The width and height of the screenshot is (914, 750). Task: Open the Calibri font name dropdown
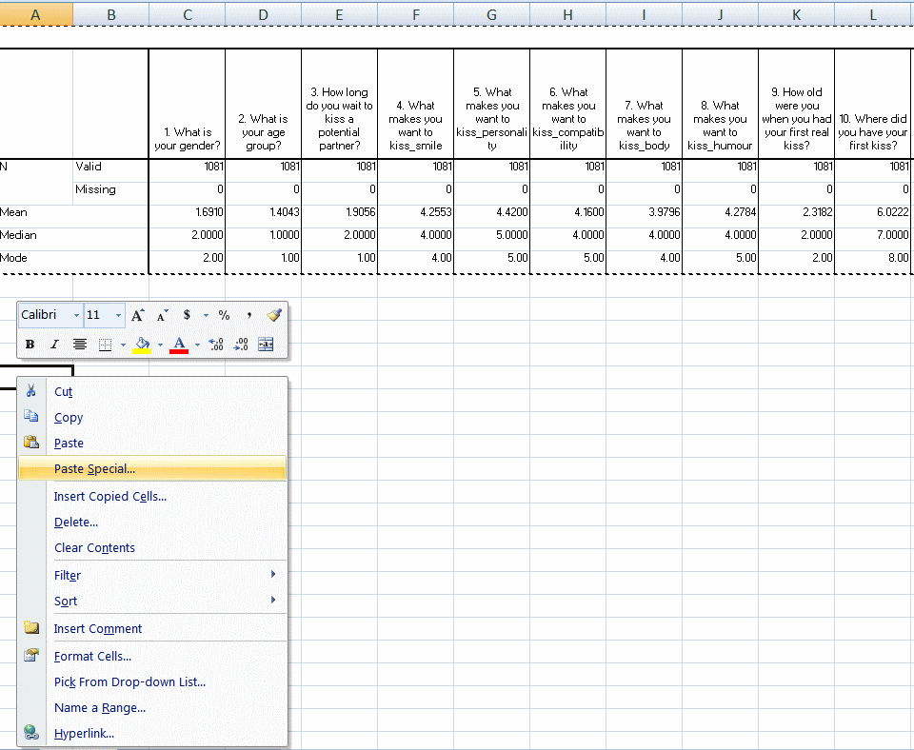(76, 315)
